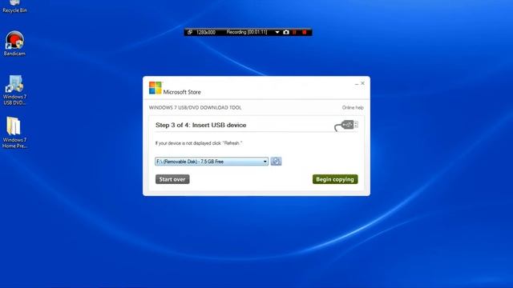Open the removable disk drive dropdown
This screenshot has height=288, width=513.
[x=212, y=162]
